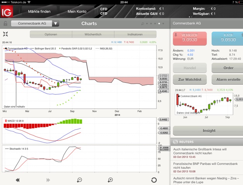243x185 pixels.
Task: Refresh chart with circular arrow icon
Action: (x=154, y=180)
